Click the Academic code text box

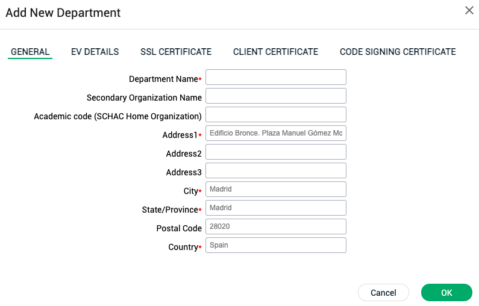coord(276,114)
